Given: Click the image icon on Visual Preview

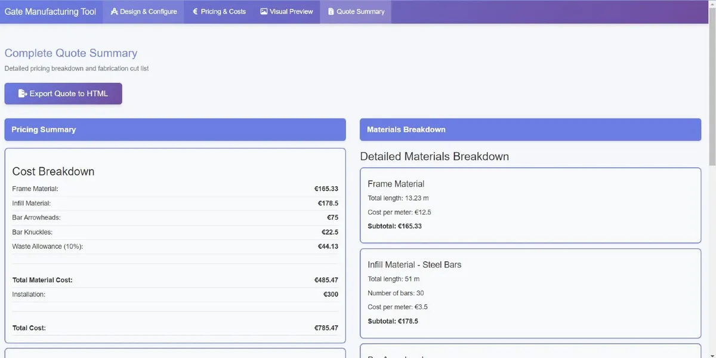Looking at the screenshot, I should (264, 11).
